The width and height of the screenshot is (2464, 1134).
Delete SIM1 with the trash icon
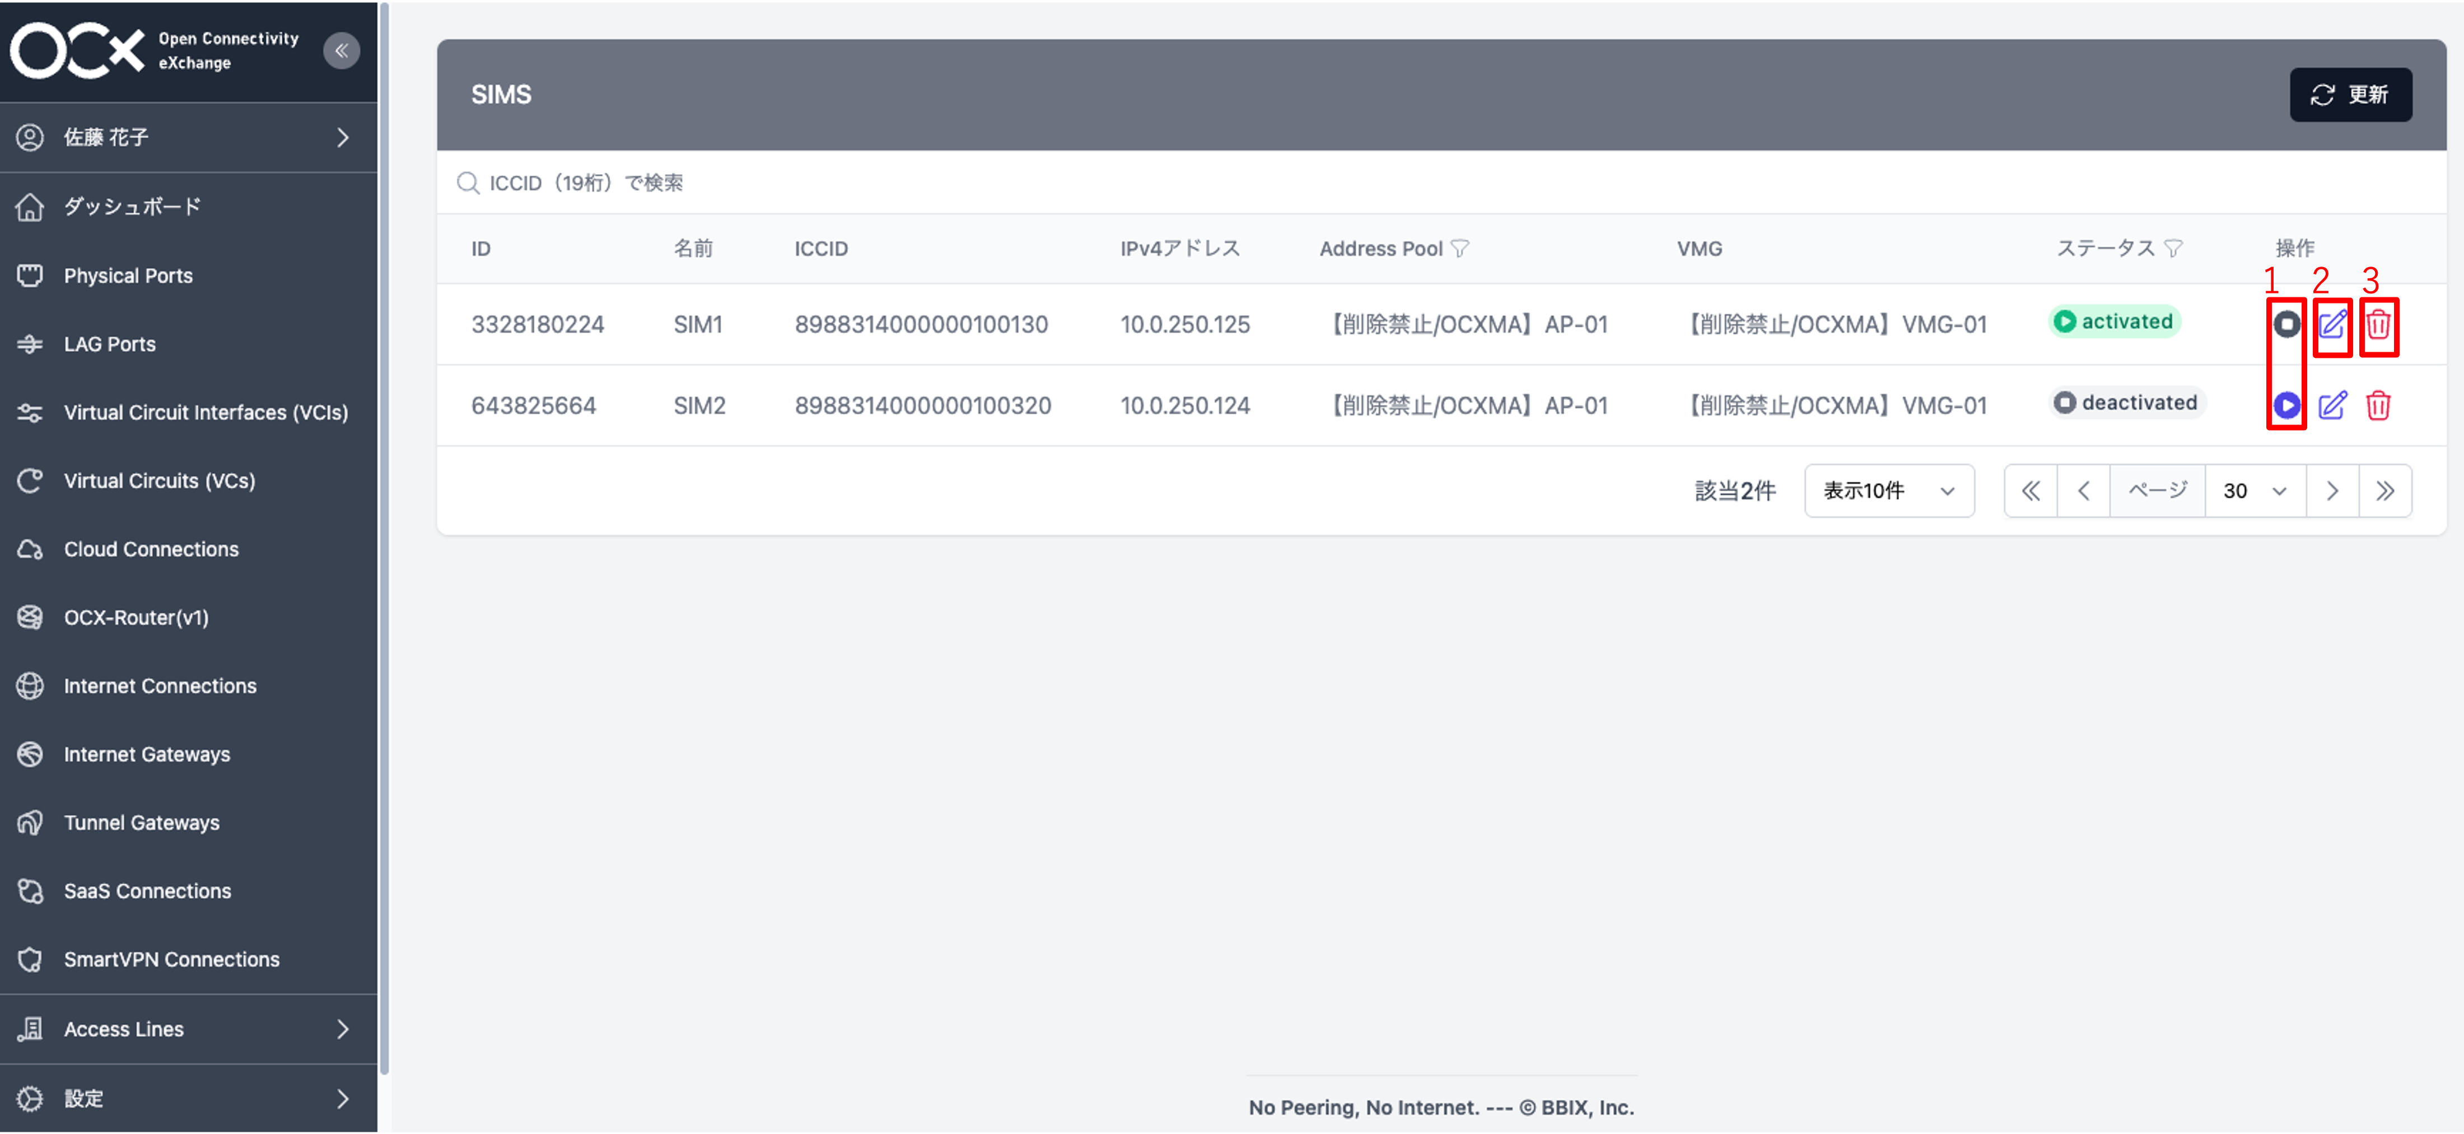point(2379,324)
